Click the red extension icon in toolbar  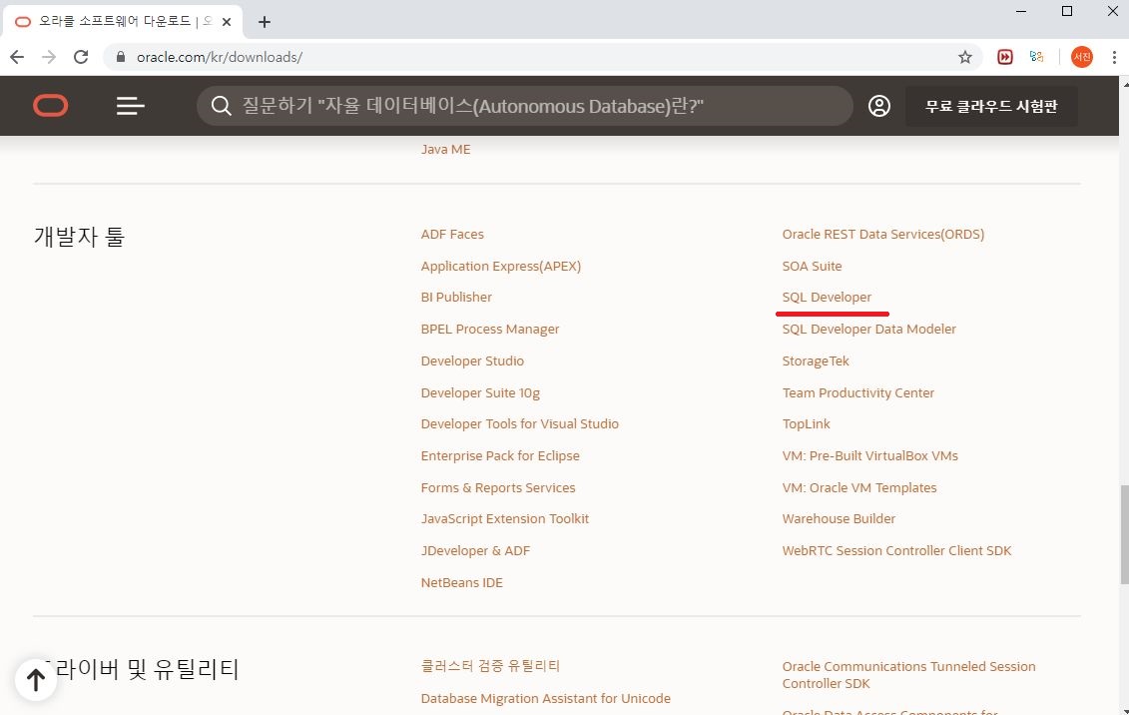click(1004, 57)
